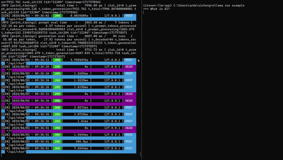Click the "2.0572ms" latency value

coord(81,108)
